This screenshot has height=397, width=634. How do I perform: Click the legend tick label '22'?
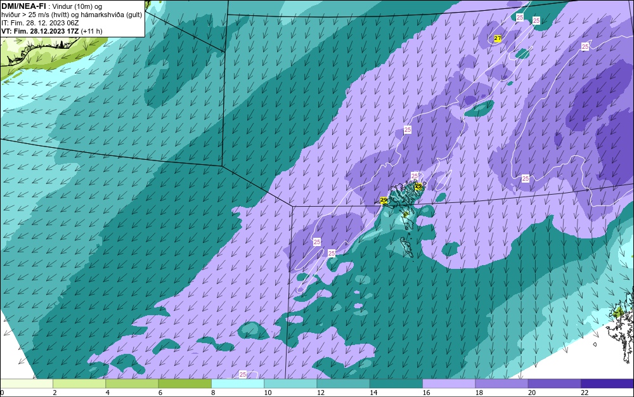coord(585,393)
